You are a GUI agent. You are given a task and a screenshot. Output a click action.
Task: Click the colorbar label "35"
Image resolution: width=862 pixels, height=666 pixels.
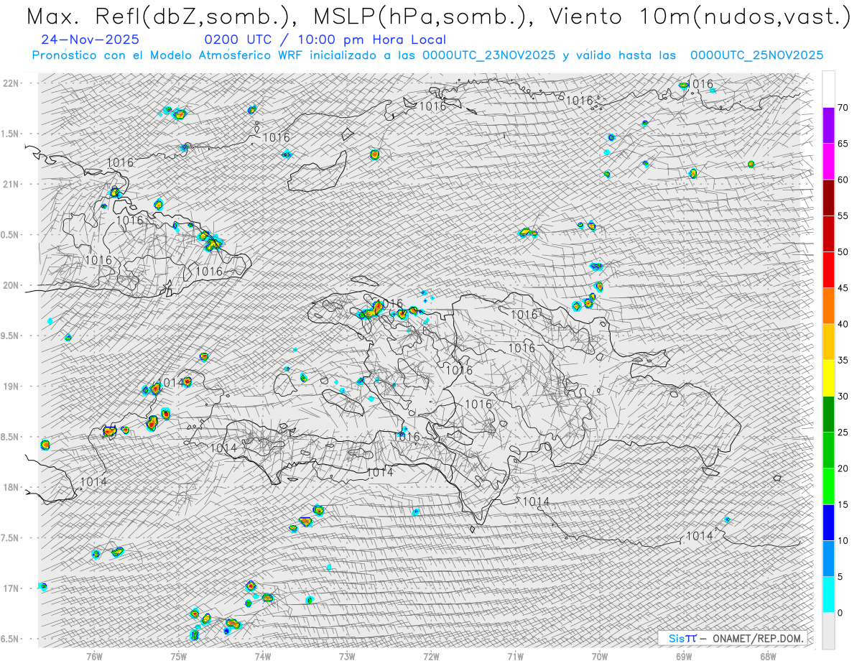point(843,360)
